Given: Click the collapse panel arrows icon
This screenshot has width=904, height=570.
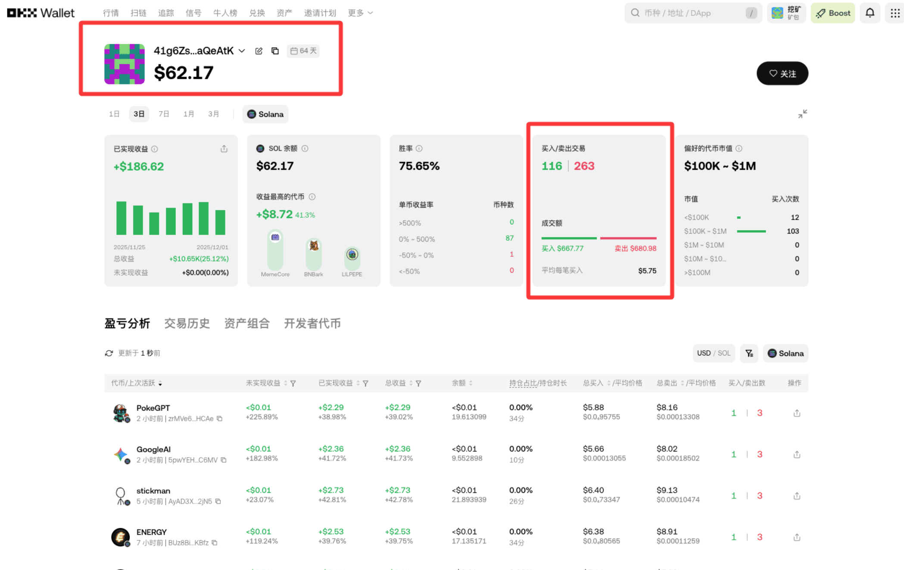Looking at the screenshot, I should pos(802,114).
